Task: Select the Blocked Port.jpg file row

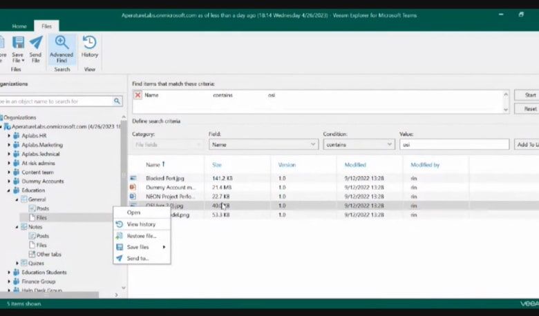Action: pos(334,178)
